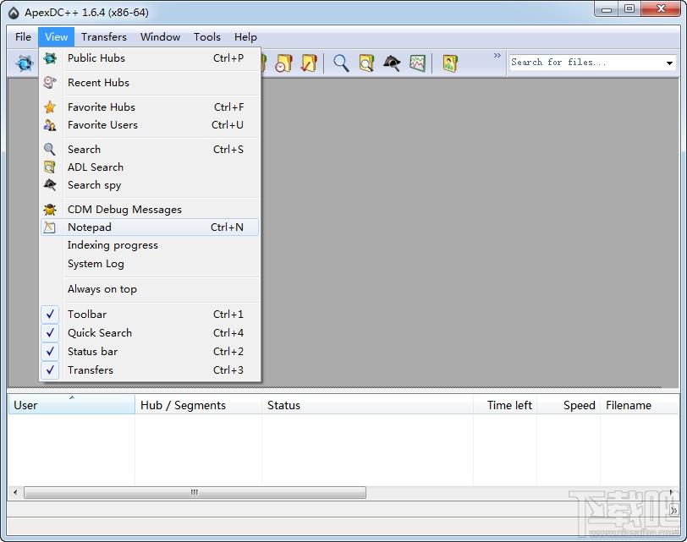Click the folder-with-red-arrow toolbar icon
This screenshot has width=687, height=542.
pyautogui.click(x=309, y=63)
